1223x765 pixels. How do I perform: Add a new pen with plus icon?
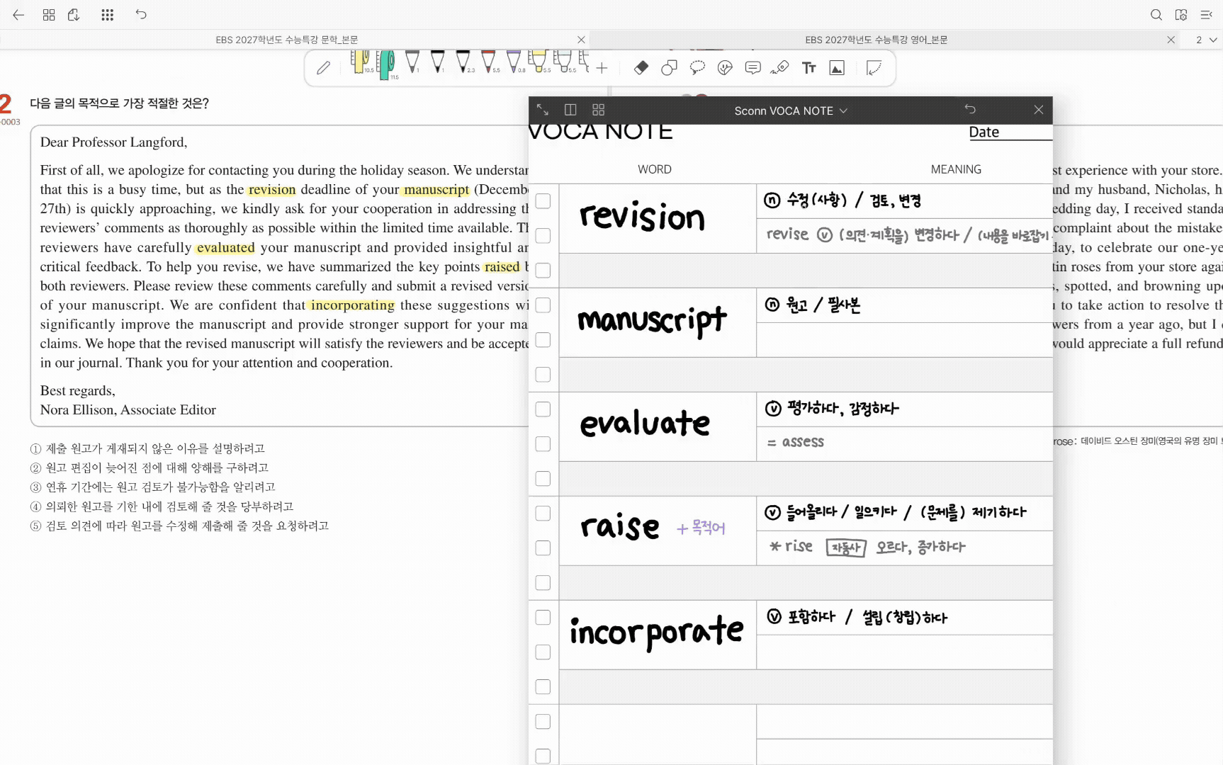tap(602, 68)
